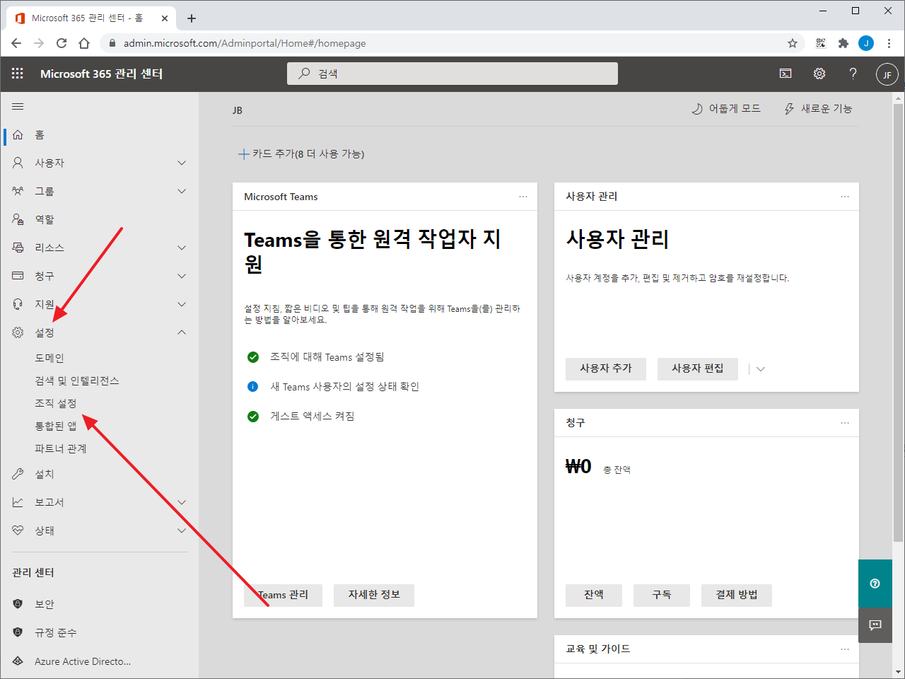Open dropdown next to 사용자 편집
Screen dimensions: 905x679
coord(761,369)
